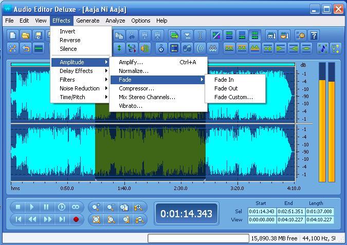Choose Mix Stereo Channels... entry
The height and width of the screenshot is (245, 347).
158,97
